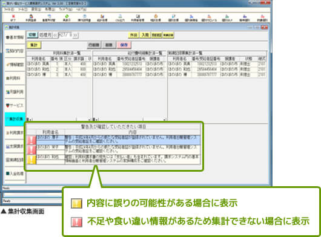
Task: Click the 行削除 row delete button
Action: (94, 45)
